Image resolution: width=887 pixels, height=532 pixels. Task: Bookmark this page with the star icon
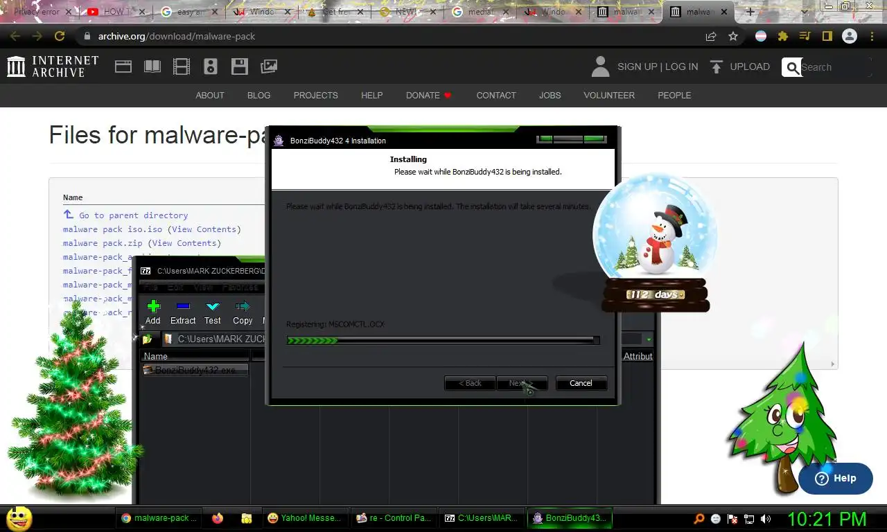click(733, 36)
